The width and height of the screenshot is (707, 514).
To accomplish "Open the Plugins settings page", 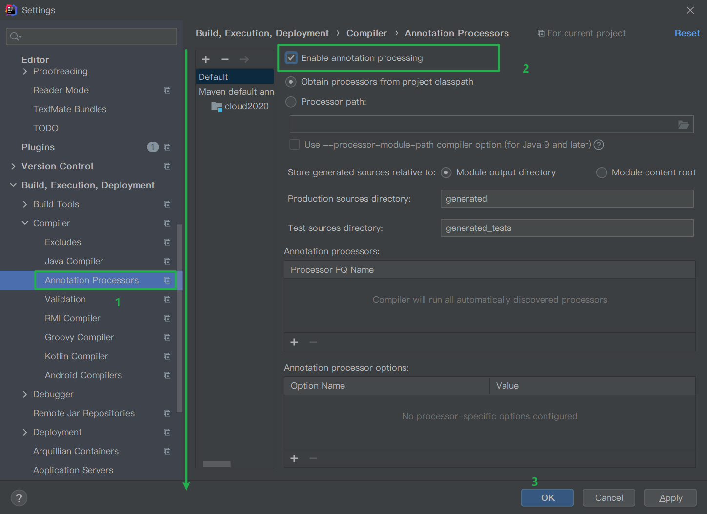I will pyautogui.click(x=38, y=147).
